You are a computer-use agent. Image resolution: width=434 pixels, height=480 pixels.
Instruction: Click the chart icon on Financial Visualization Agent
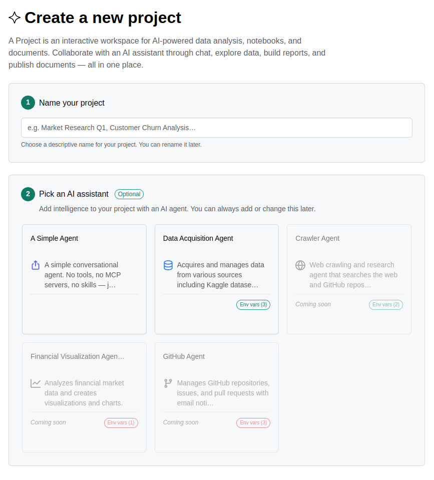[x=36, y=383]
